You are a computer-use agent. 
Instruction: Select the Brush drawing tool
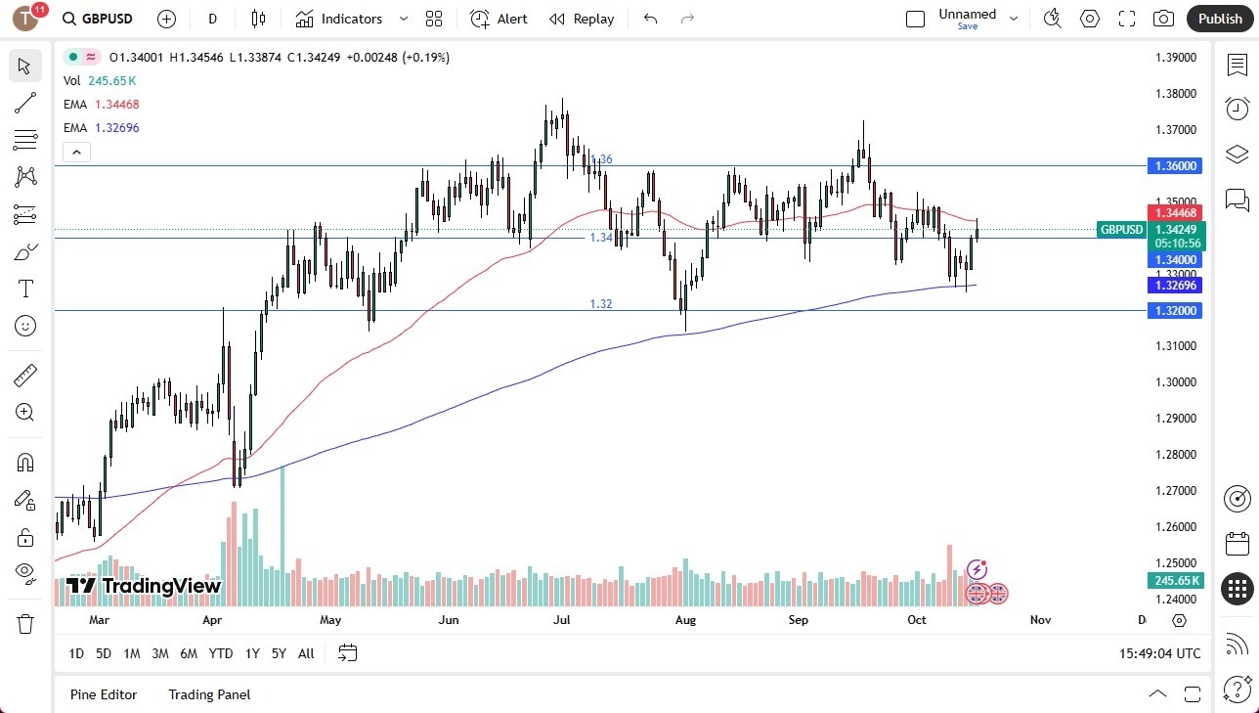[25, 250]
